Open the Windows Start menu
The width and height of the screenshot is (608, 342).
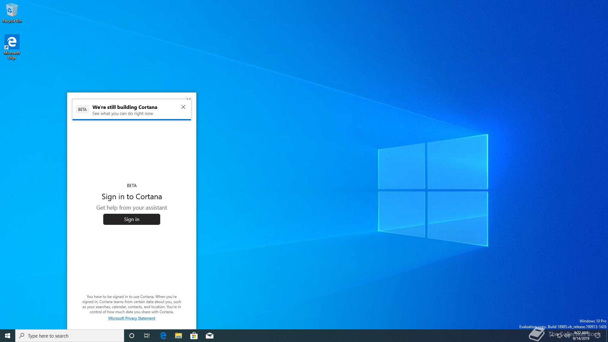click(x=8, y=336)
